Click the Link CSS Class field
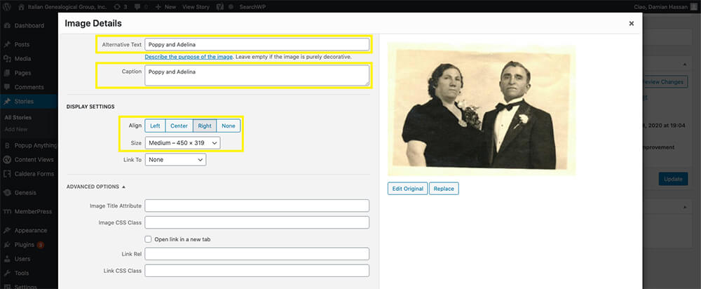Image resolution: width=701 pixels, height=289 pixels. pyautogui.click(x=257, y=271)
